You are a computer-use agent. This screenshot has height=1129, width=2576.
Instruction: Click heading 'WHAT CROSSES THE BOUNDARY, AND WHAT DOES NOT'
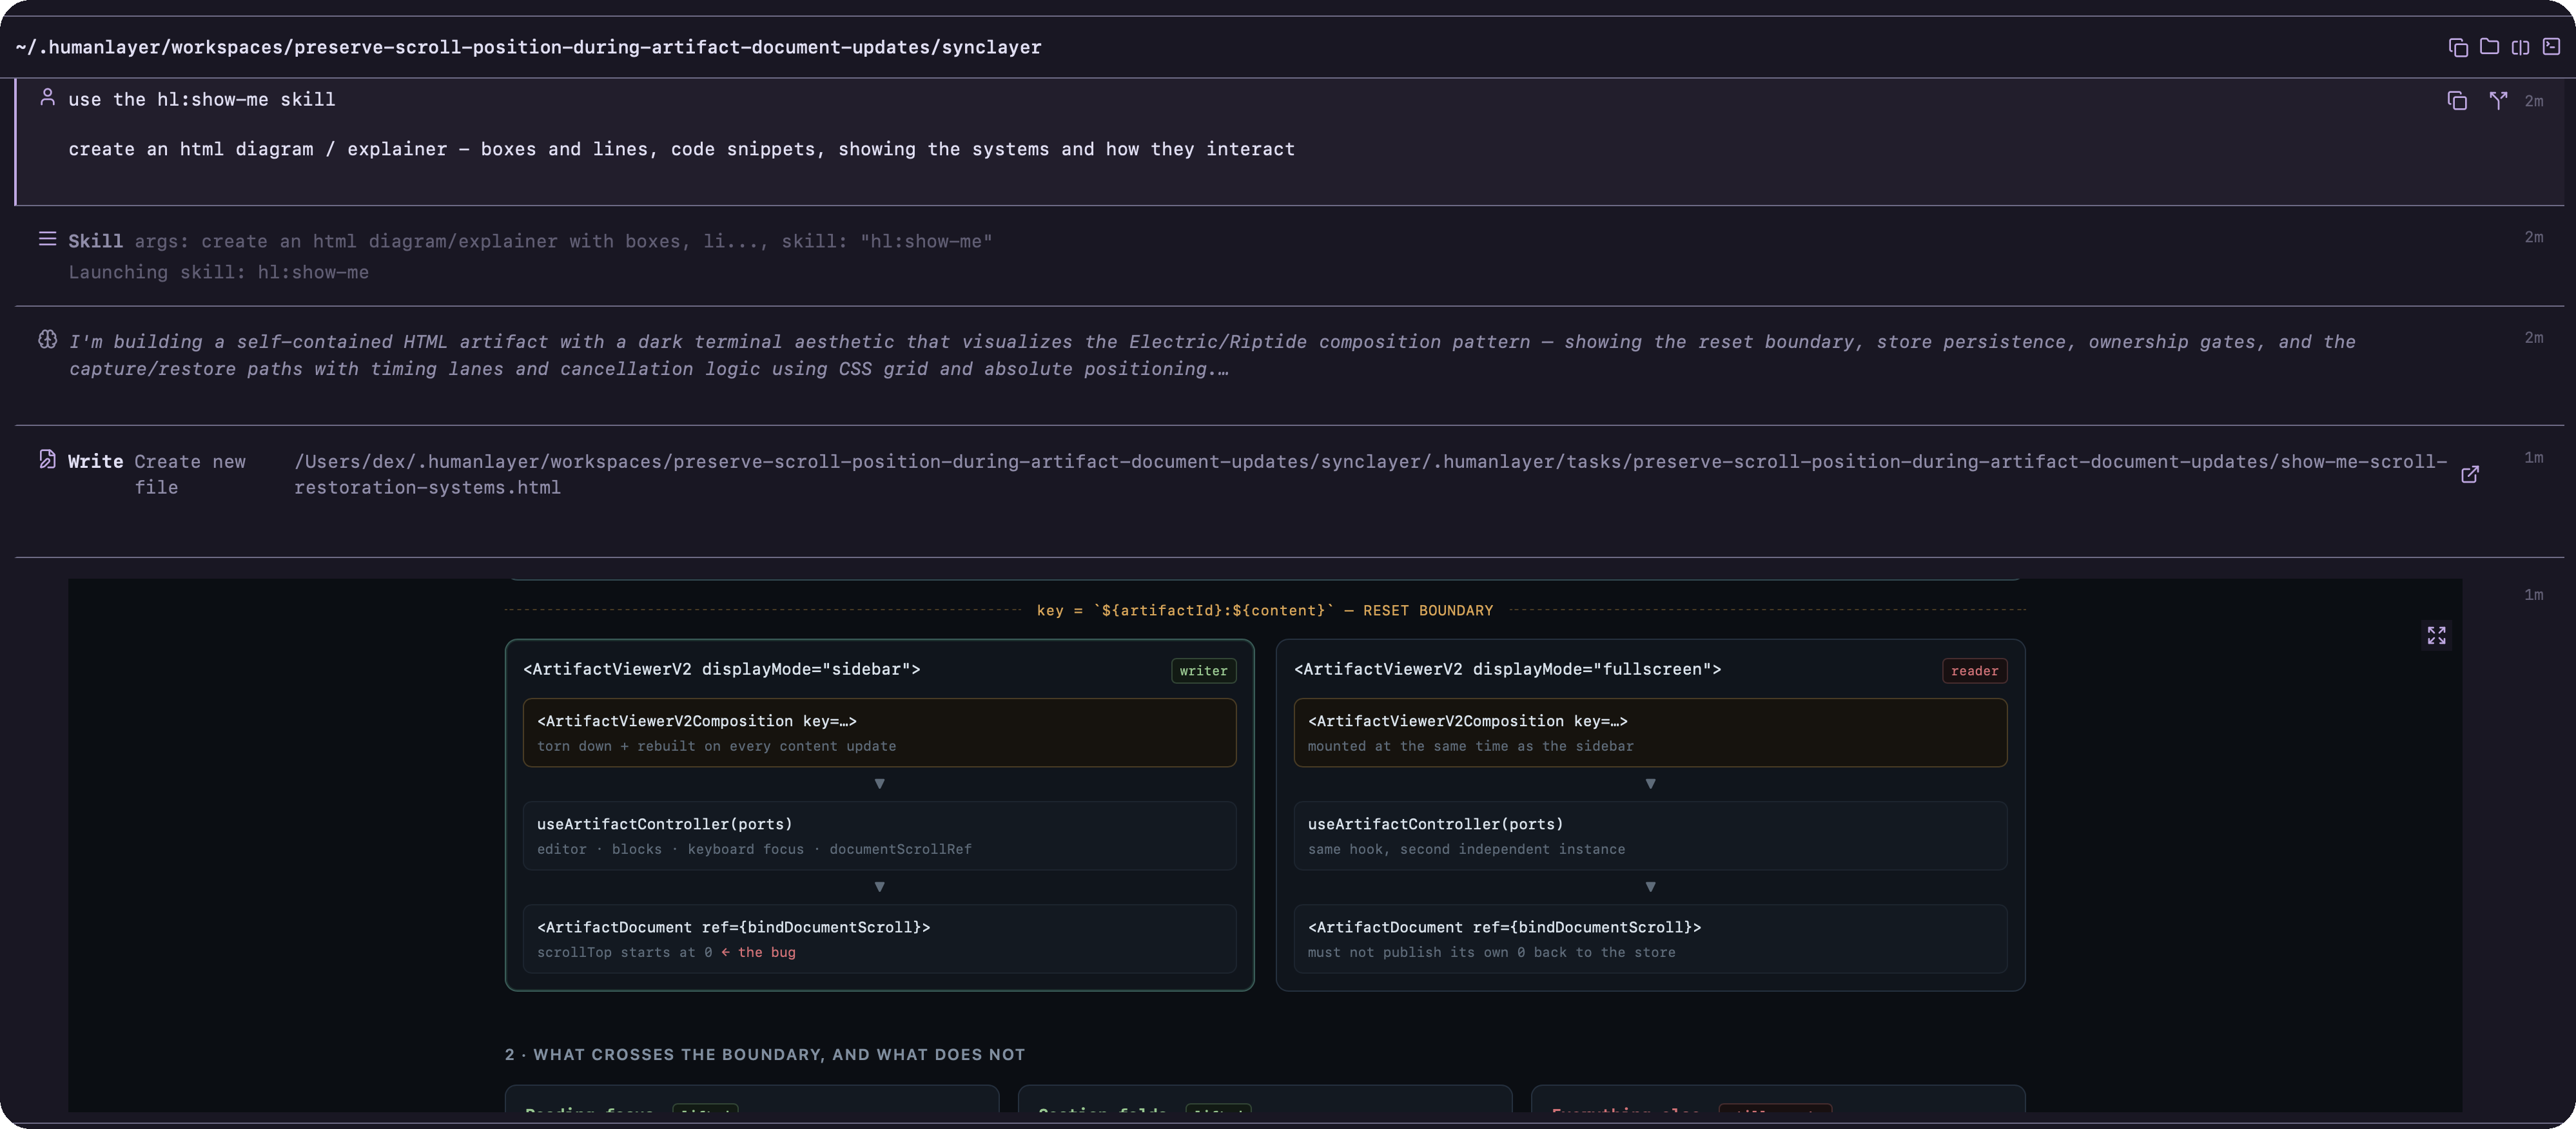(x=779, y=1054)
